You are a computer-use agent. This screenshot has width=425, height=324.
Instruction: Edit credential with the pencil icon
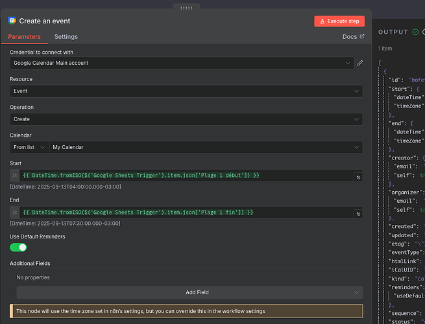[x=360, y=63]
